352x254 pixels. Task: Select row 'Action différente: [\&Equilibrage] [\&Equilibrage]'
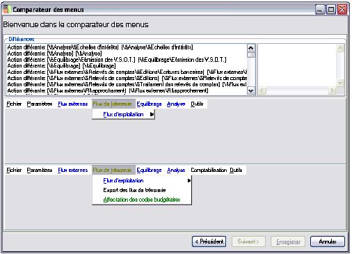[127, 66]
